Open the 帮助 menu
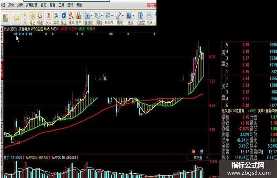This screenshot has width=277, height=178. tap(79, 5)
